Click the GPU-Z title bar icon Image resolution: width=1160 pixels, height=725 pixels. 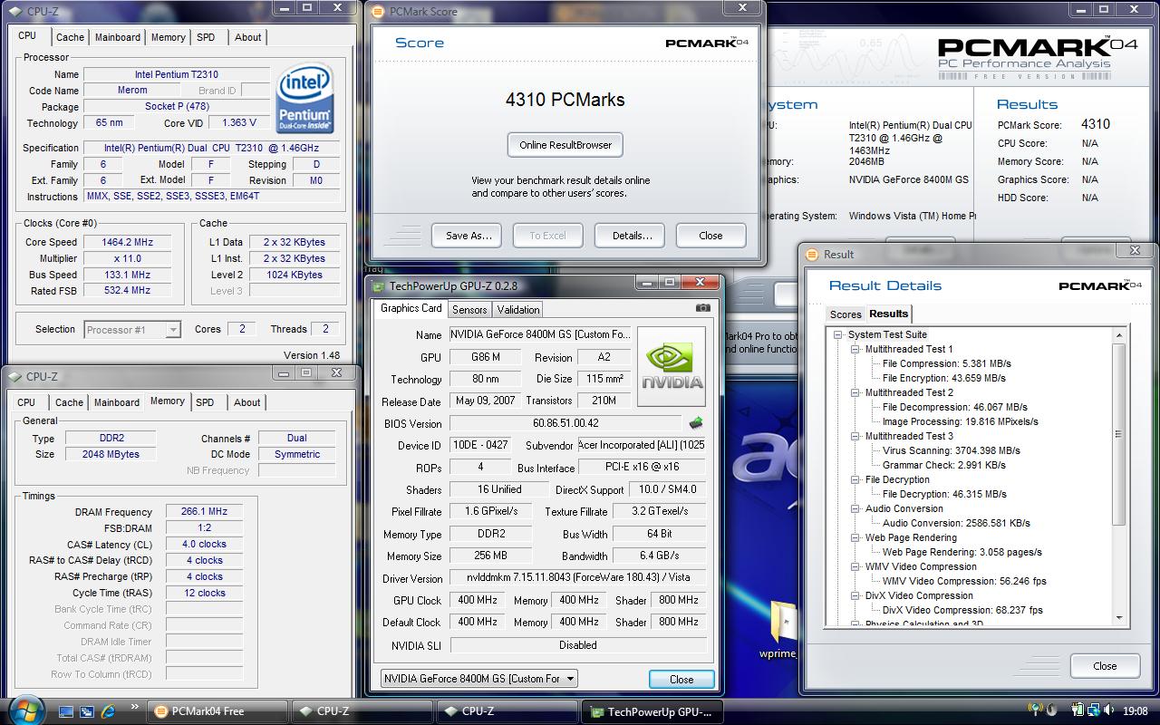click(378, 285)
